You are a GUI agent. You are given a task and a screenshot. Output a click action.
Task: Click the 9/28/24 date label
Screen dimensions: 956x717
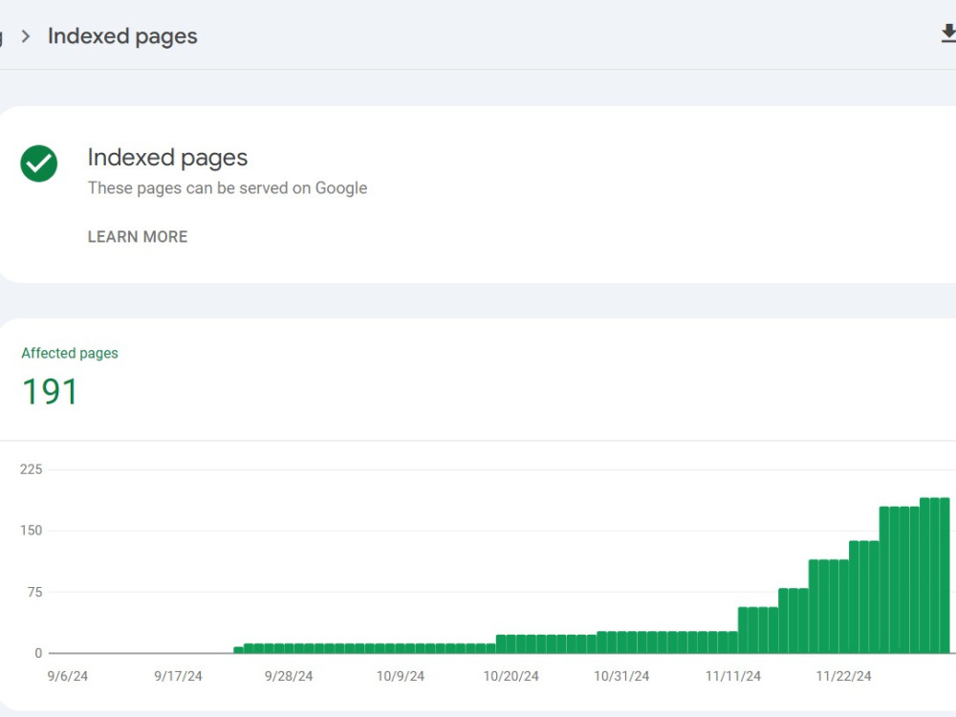[289, 676]
